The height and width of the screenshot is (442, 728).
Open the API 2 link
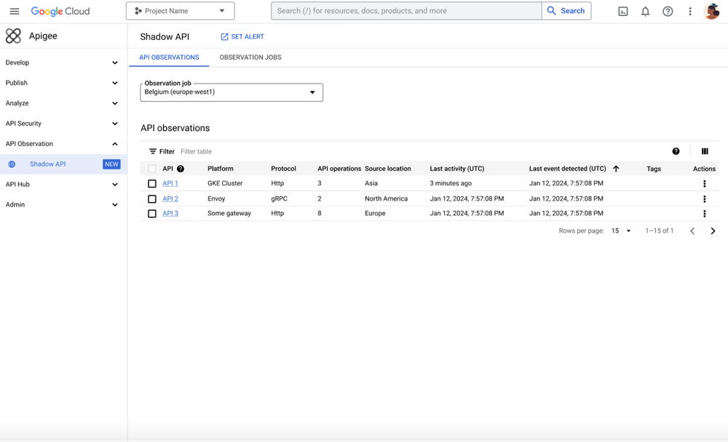[170, 199]
